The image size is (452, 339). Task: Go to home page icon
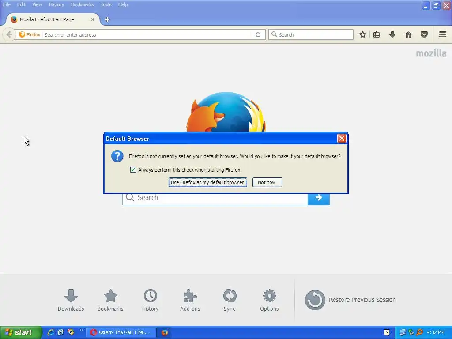point(408,34)
